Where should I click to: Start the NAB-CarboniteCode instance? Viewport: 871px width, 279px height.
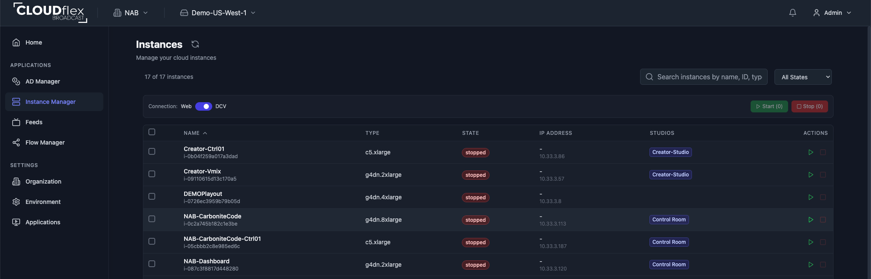coord(811,220)
